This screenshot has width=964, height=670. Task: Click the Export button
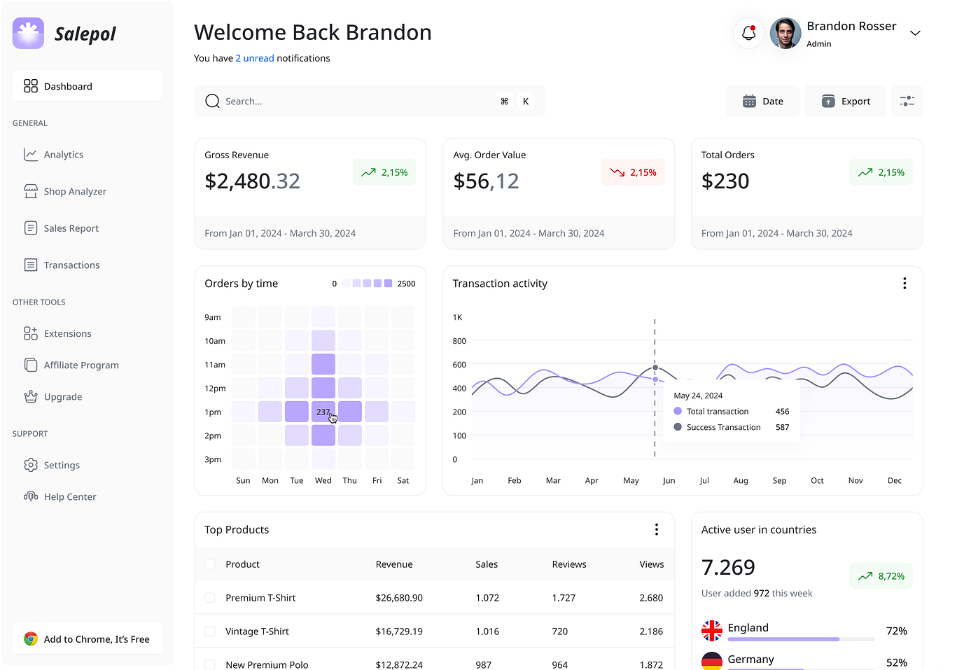pyautogui.click(x=846, y=102)
